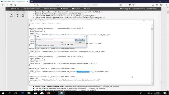Reload the forum page
Viewport: 169px width, 95px height.
(x=11, y=5)
